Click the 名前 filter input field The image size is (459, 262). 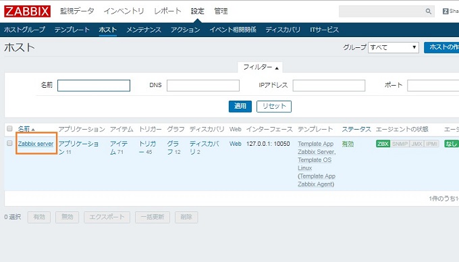(x=94, y=86)
